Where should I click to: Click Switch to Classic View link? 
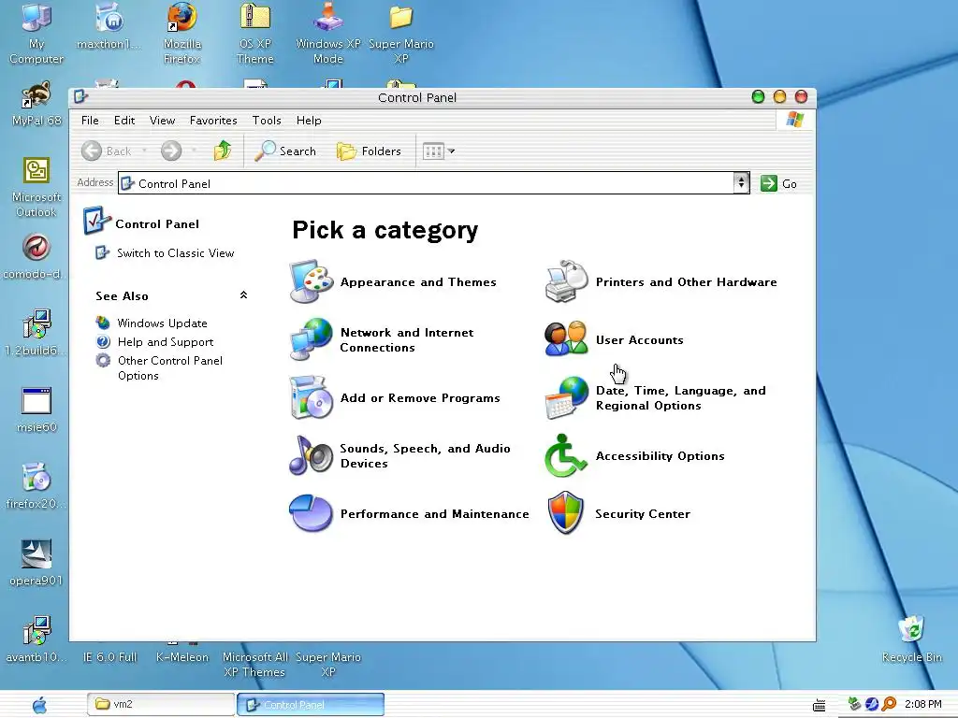175,252
